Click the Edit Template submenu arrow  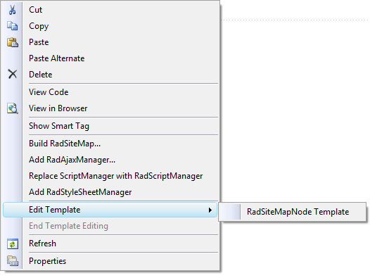210,210
